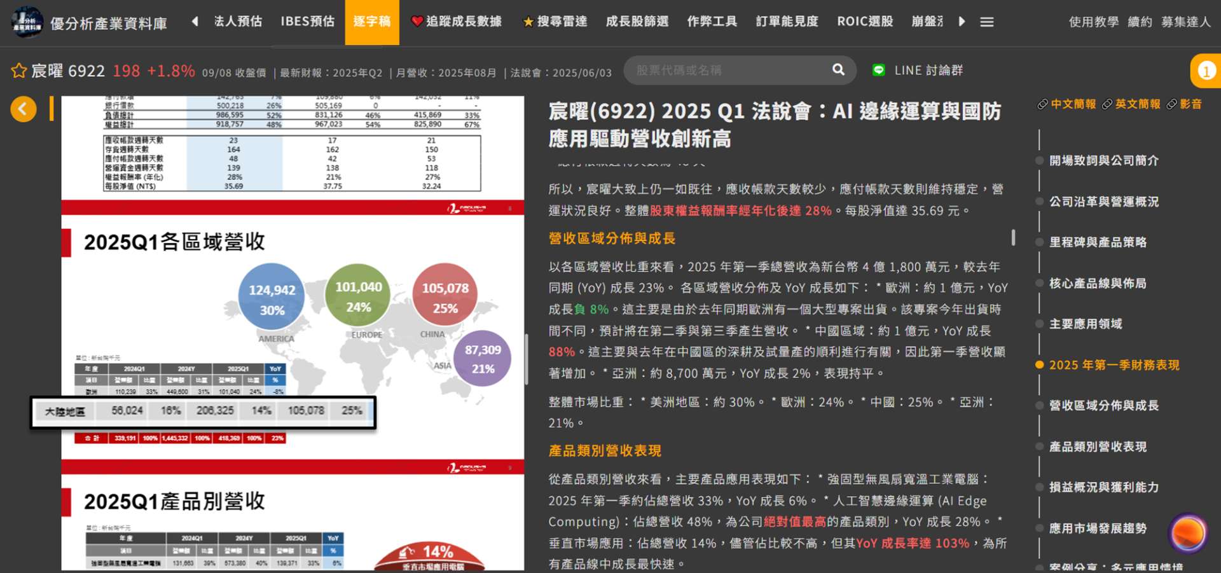Switch to the 法人預估 tab
The width and height of the screenshot is (1221, 573).
(x=238, y=22)
